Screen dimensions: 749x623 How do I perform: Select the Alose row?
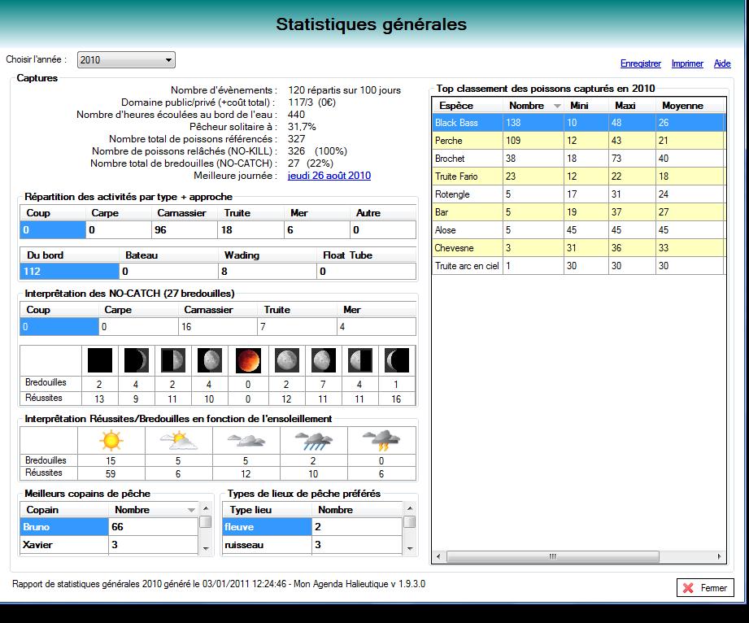click(x=579, y=230)
